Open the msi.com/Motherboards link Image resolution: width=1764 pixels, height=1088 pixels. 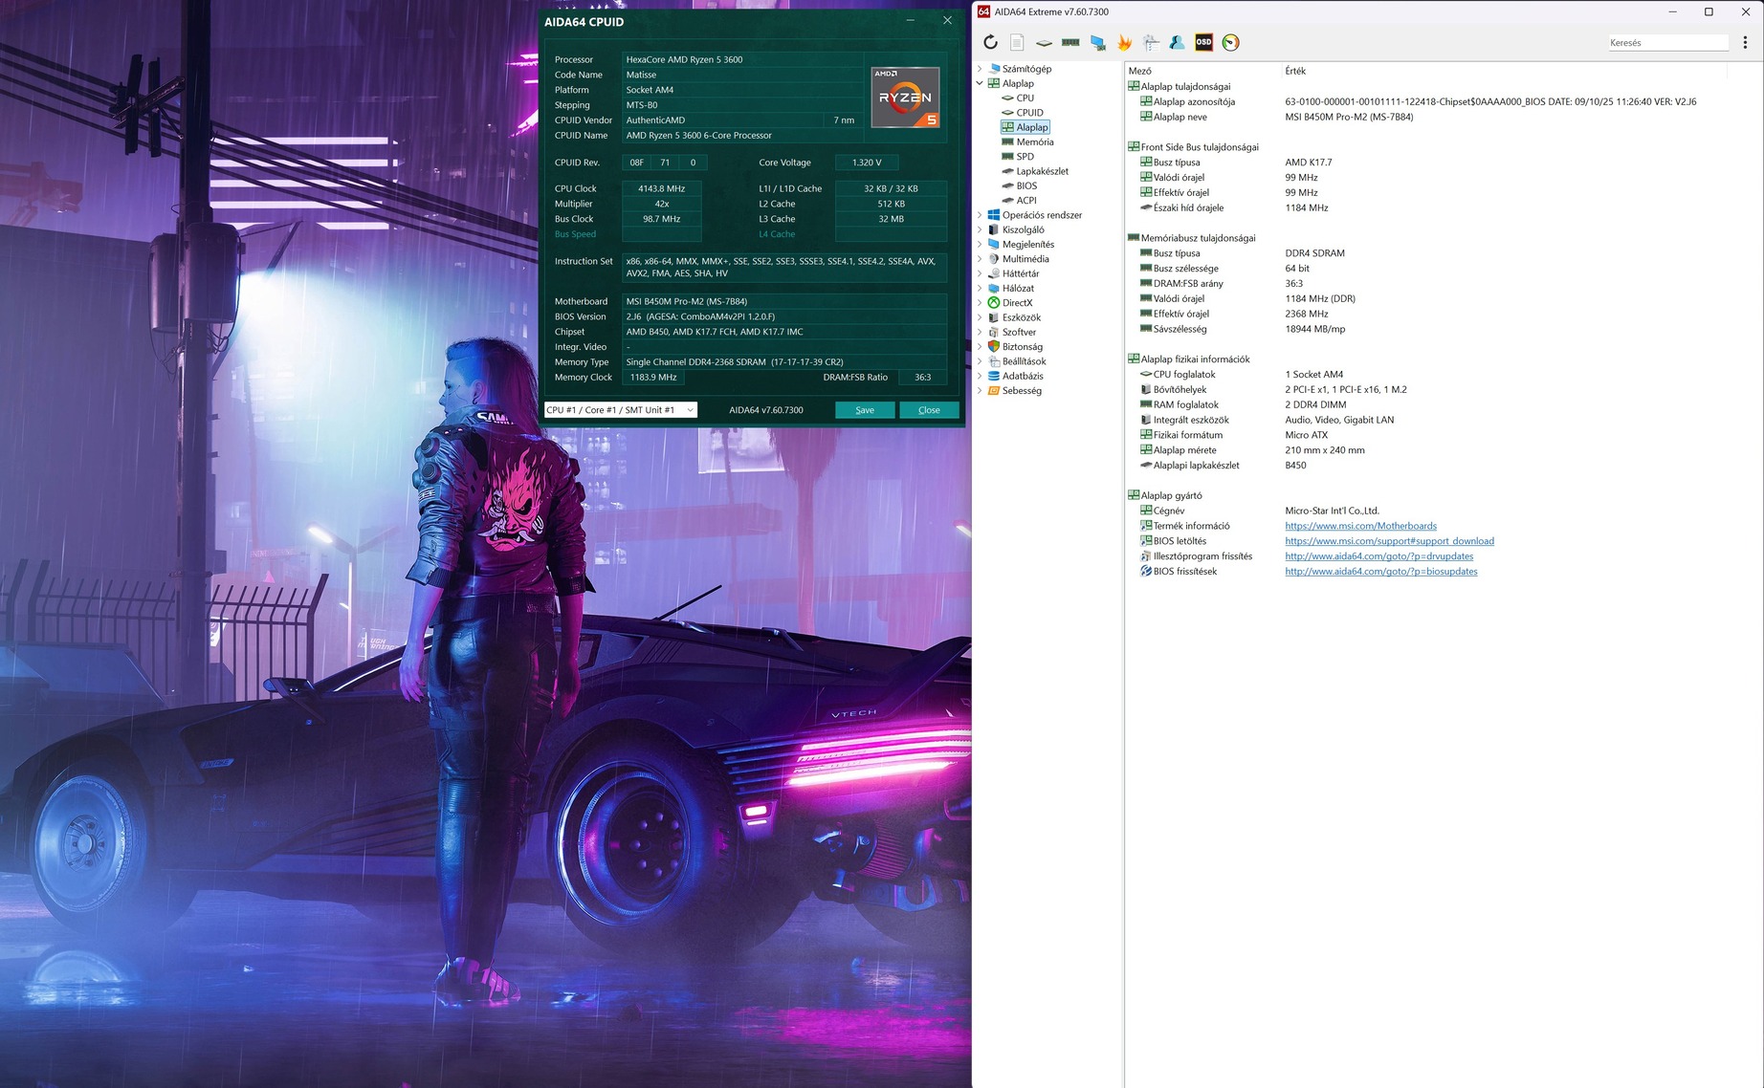pyautogui.click(x=1360, y=526)
